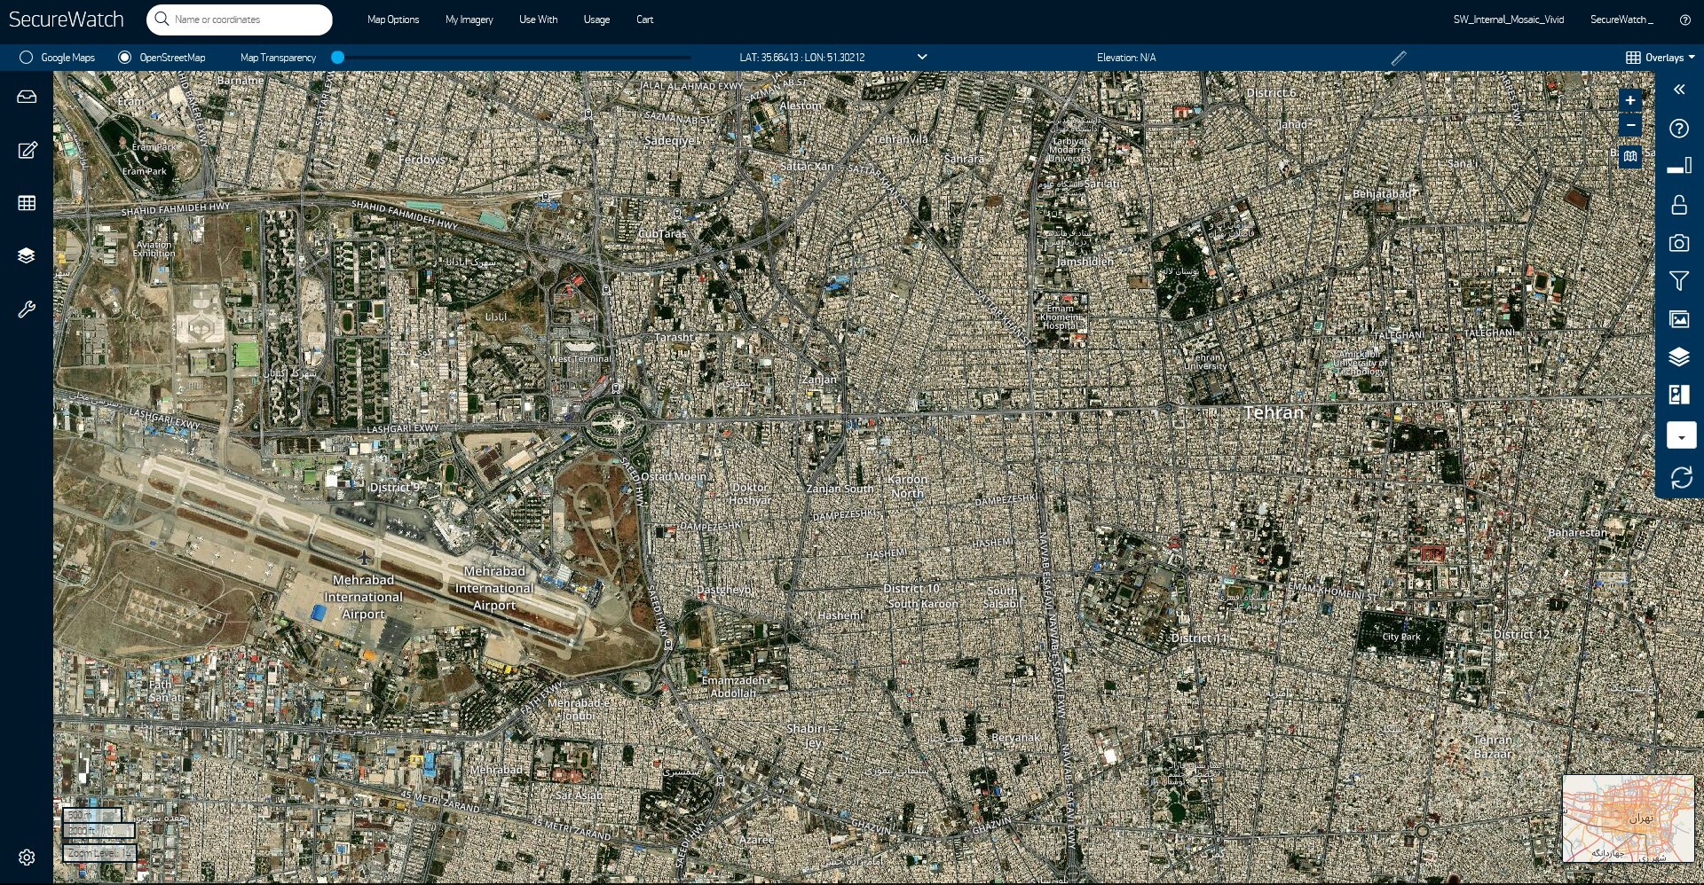Open the help icon in right toolbar
Image resolution: width=1704 pixels, height=885 pixels.
pos(1679,129)
